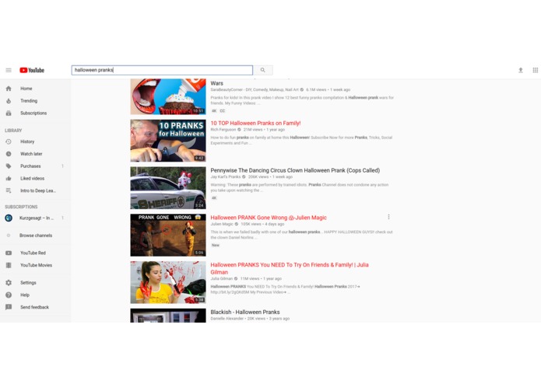The image size is (541, 384).
Task: Click the Send feedback icon
Action: (9, 307)
